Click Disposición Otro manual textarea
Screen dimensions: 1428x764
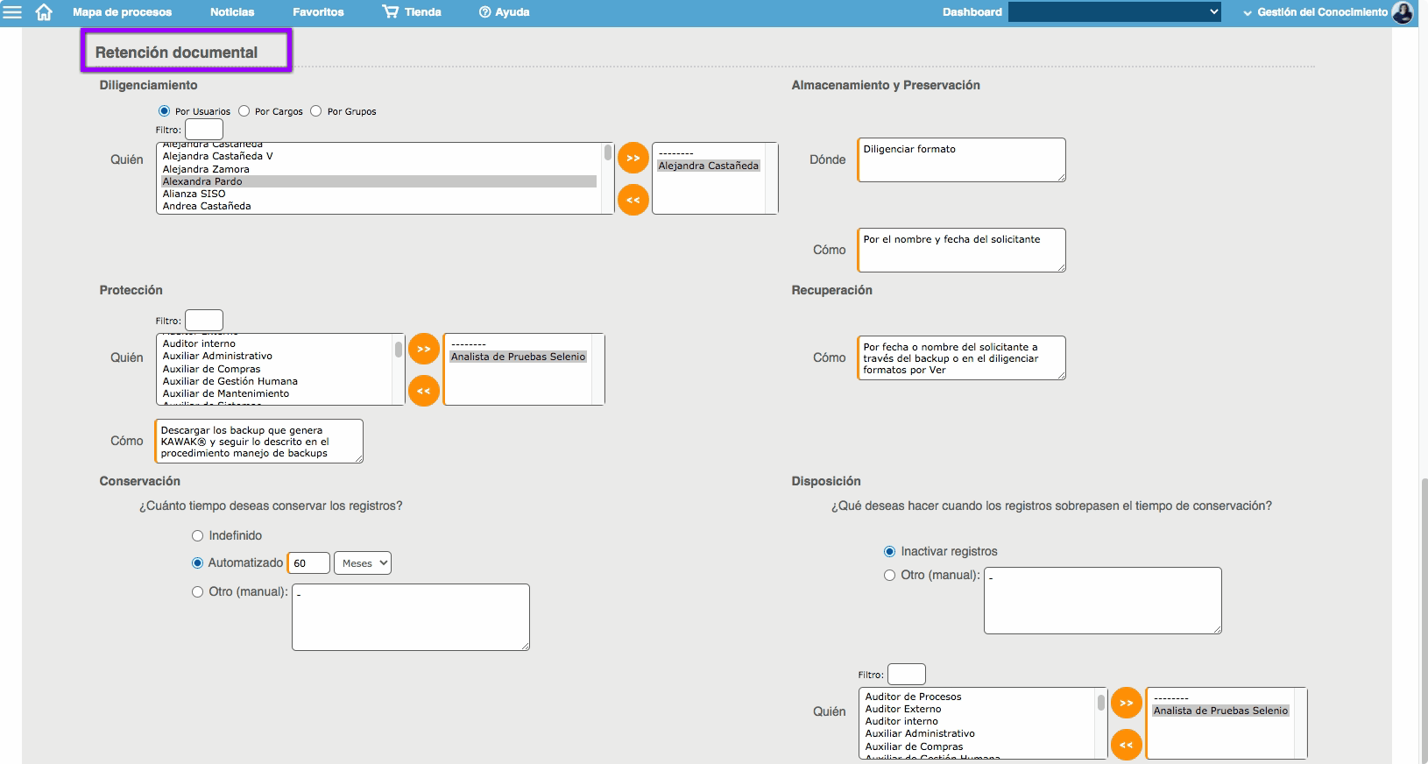[1103, 601]
